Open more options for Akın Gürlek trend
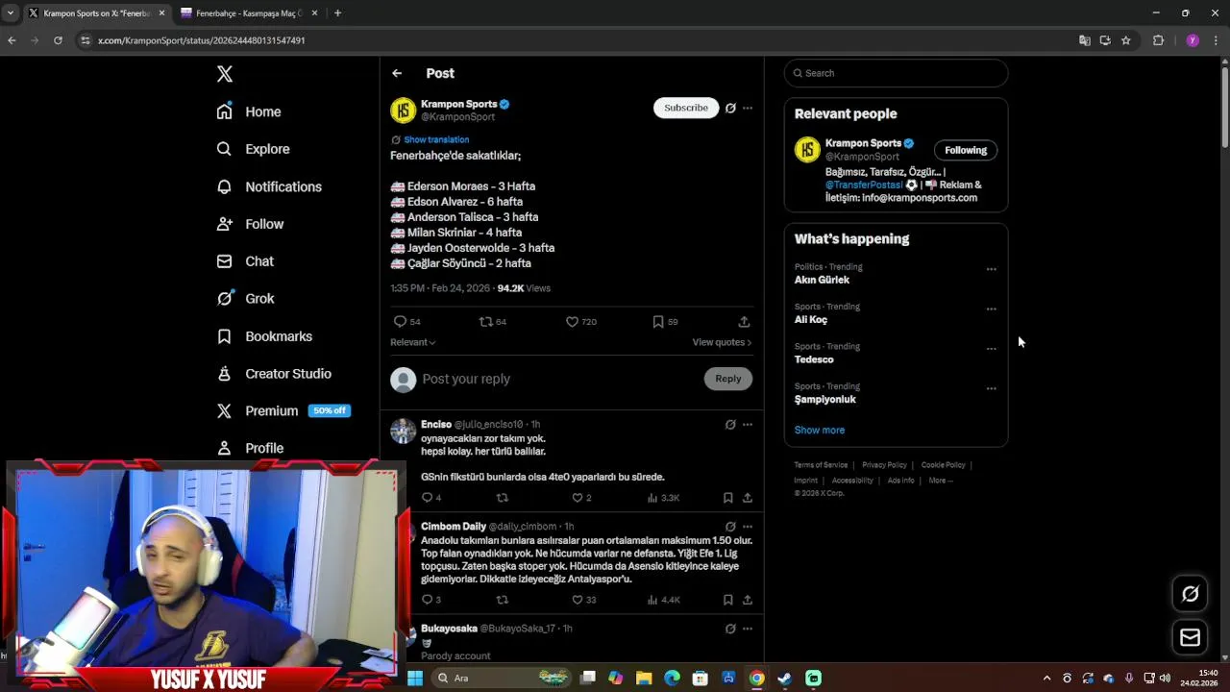This screenshot has height=692, width=1230. [x=991, y=269]
